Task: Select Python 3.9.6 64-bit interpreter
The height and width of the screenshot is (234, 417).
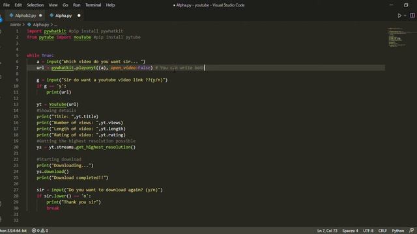Action: click(x=13, y=231)
